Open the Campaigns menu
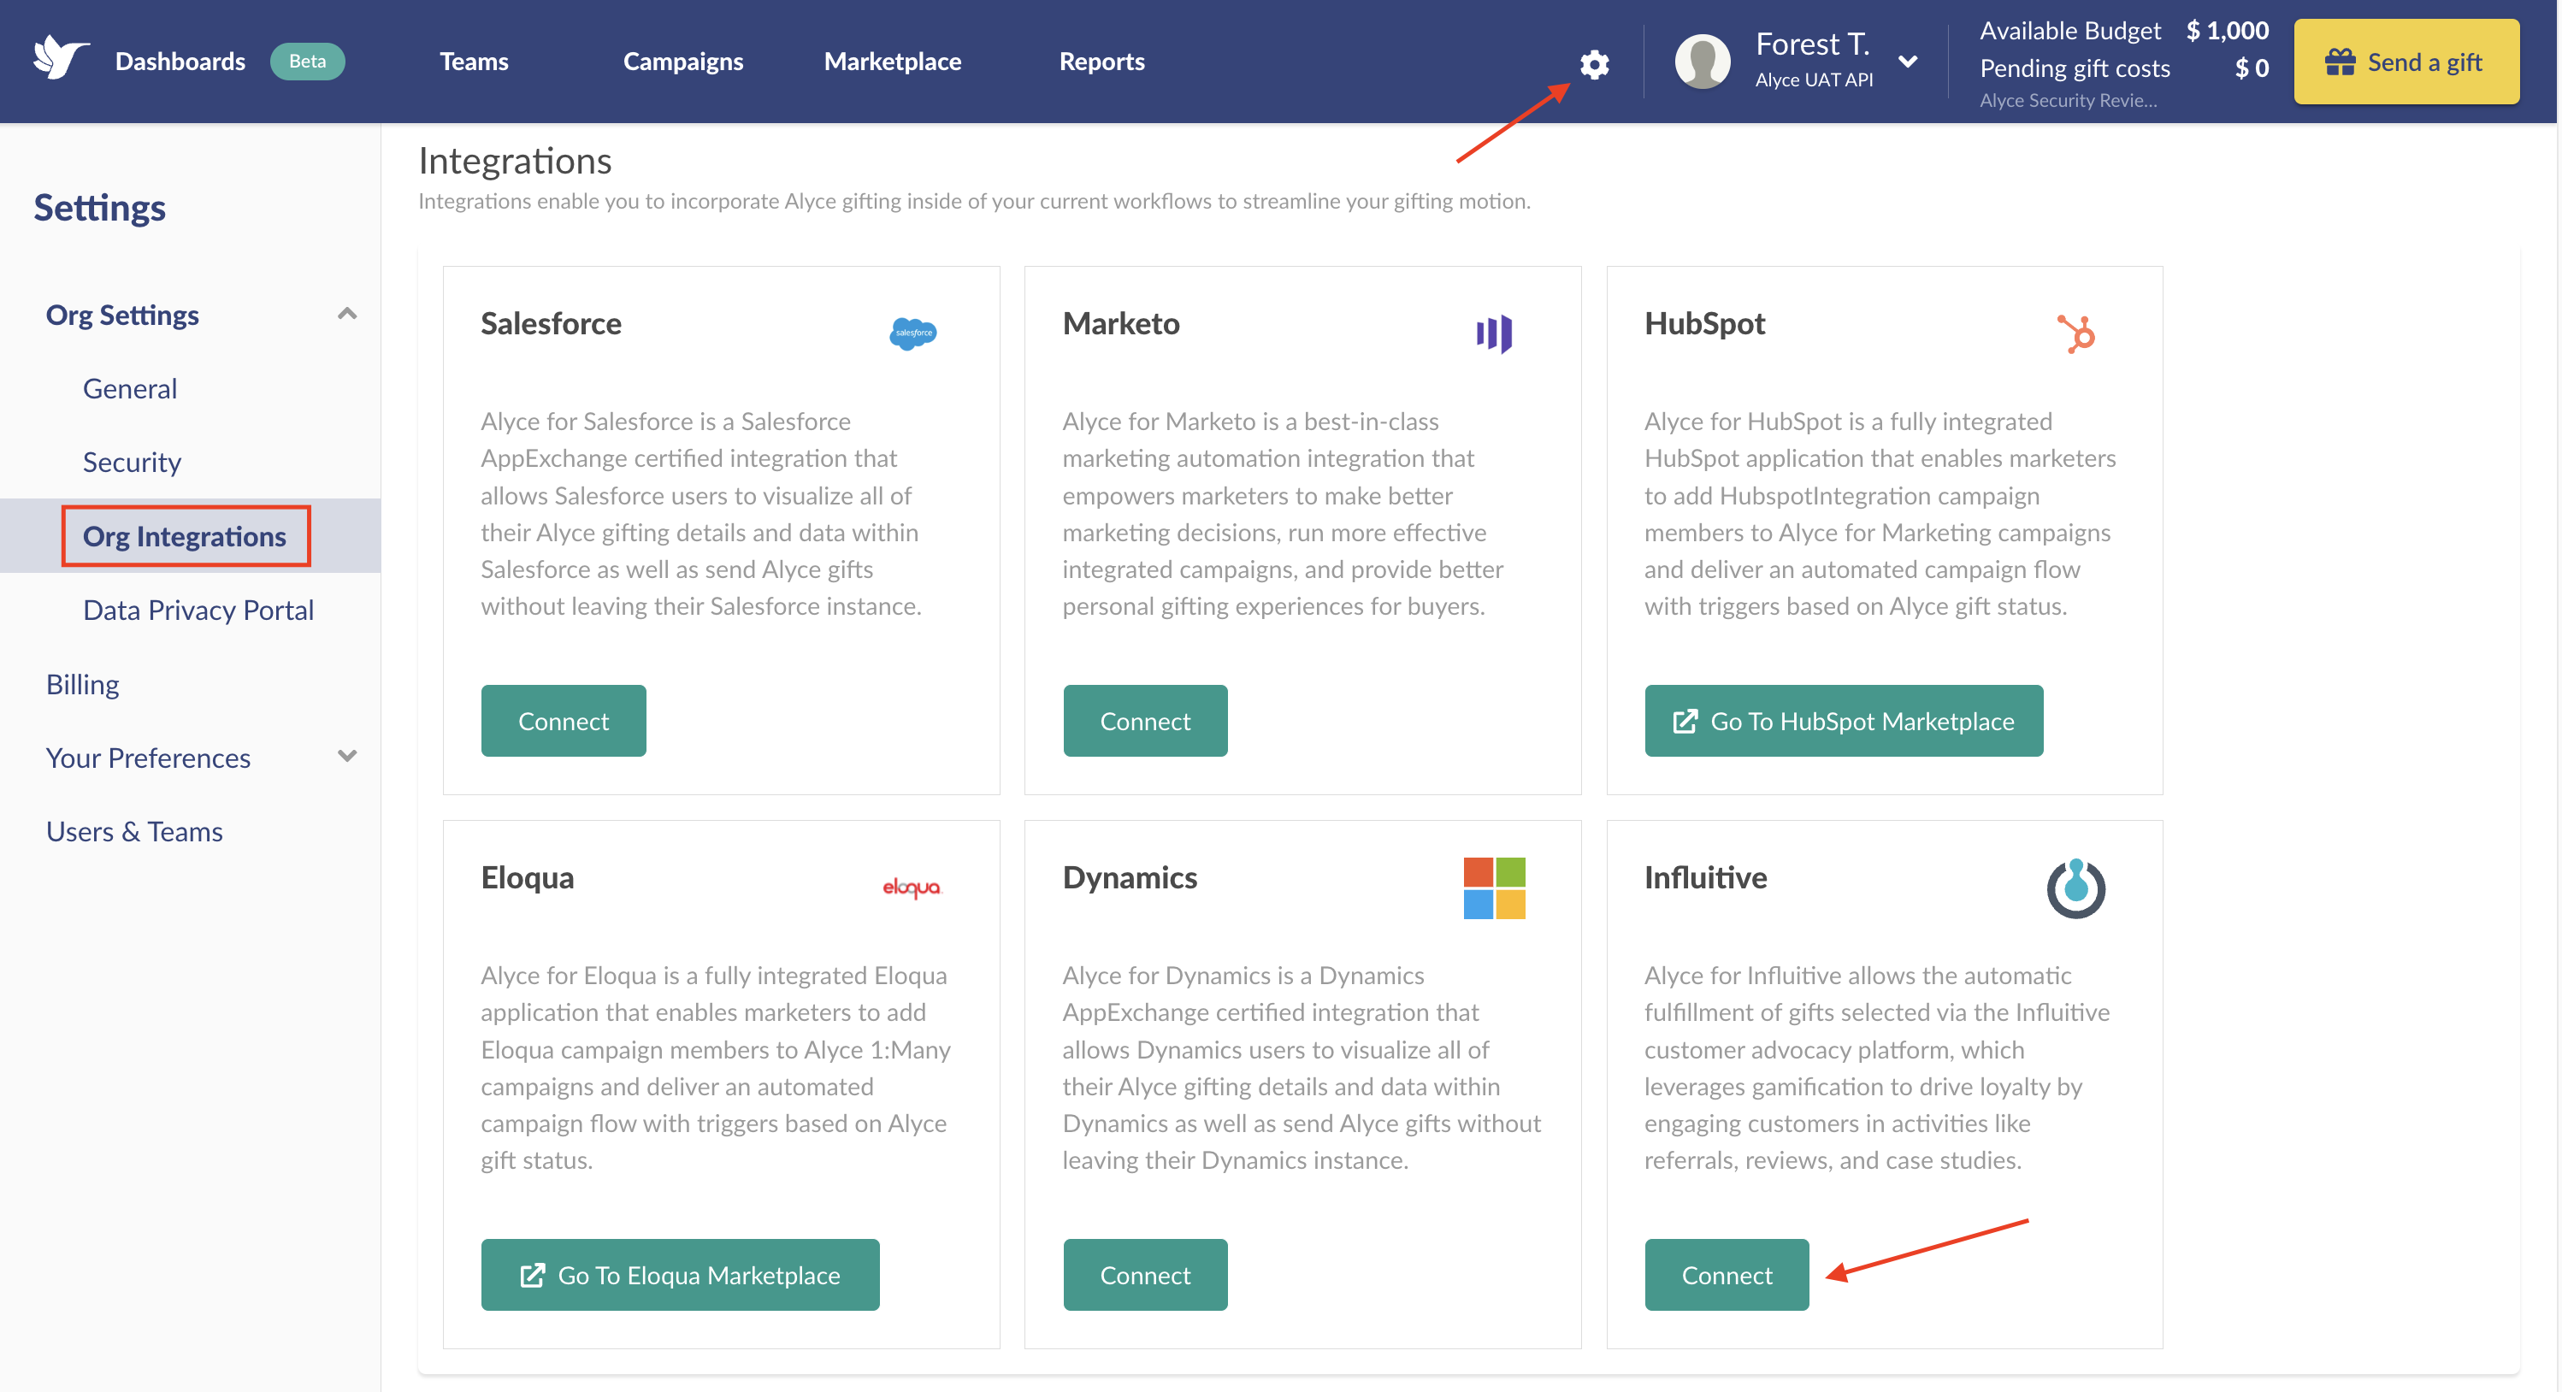Screen dimensions: 2562x1392 tap(682, 61)
